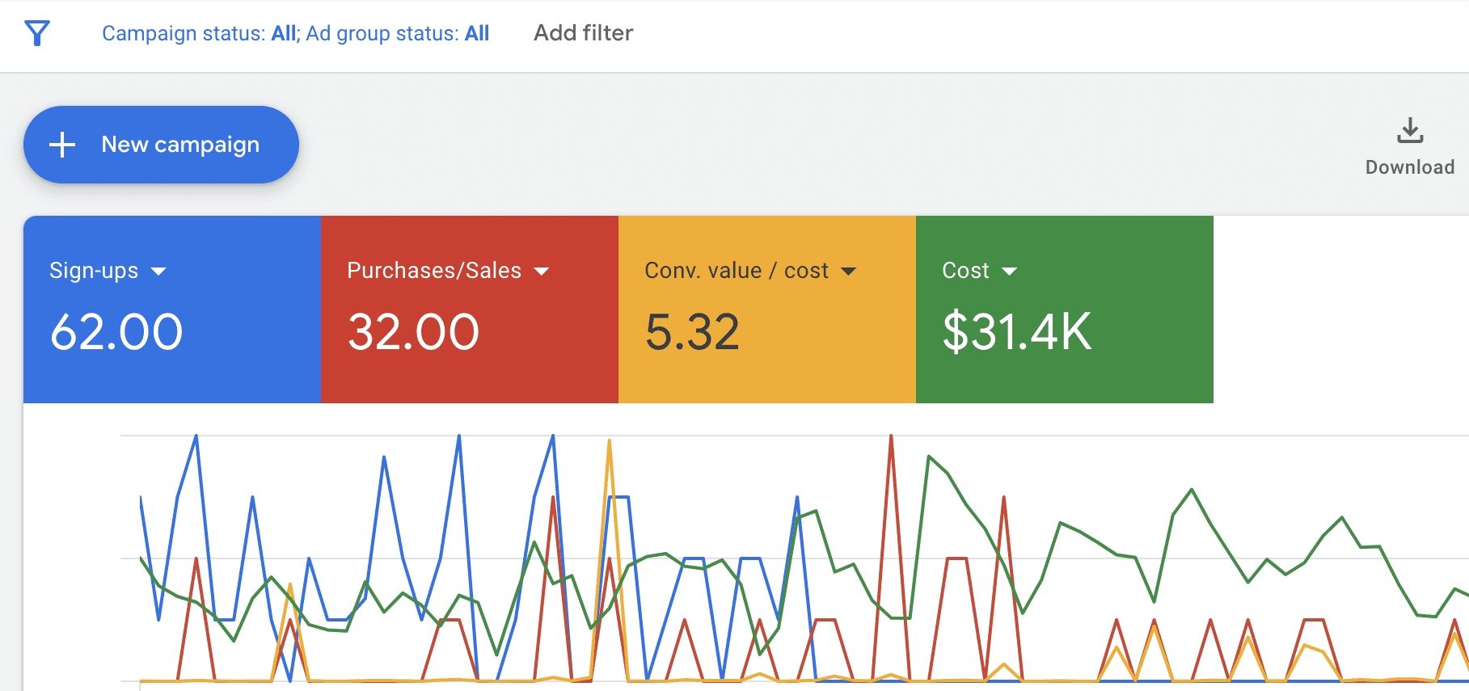The image size is (1469, 691).
Task: Click the Download text label
Action: click(x=1409, y=167)
